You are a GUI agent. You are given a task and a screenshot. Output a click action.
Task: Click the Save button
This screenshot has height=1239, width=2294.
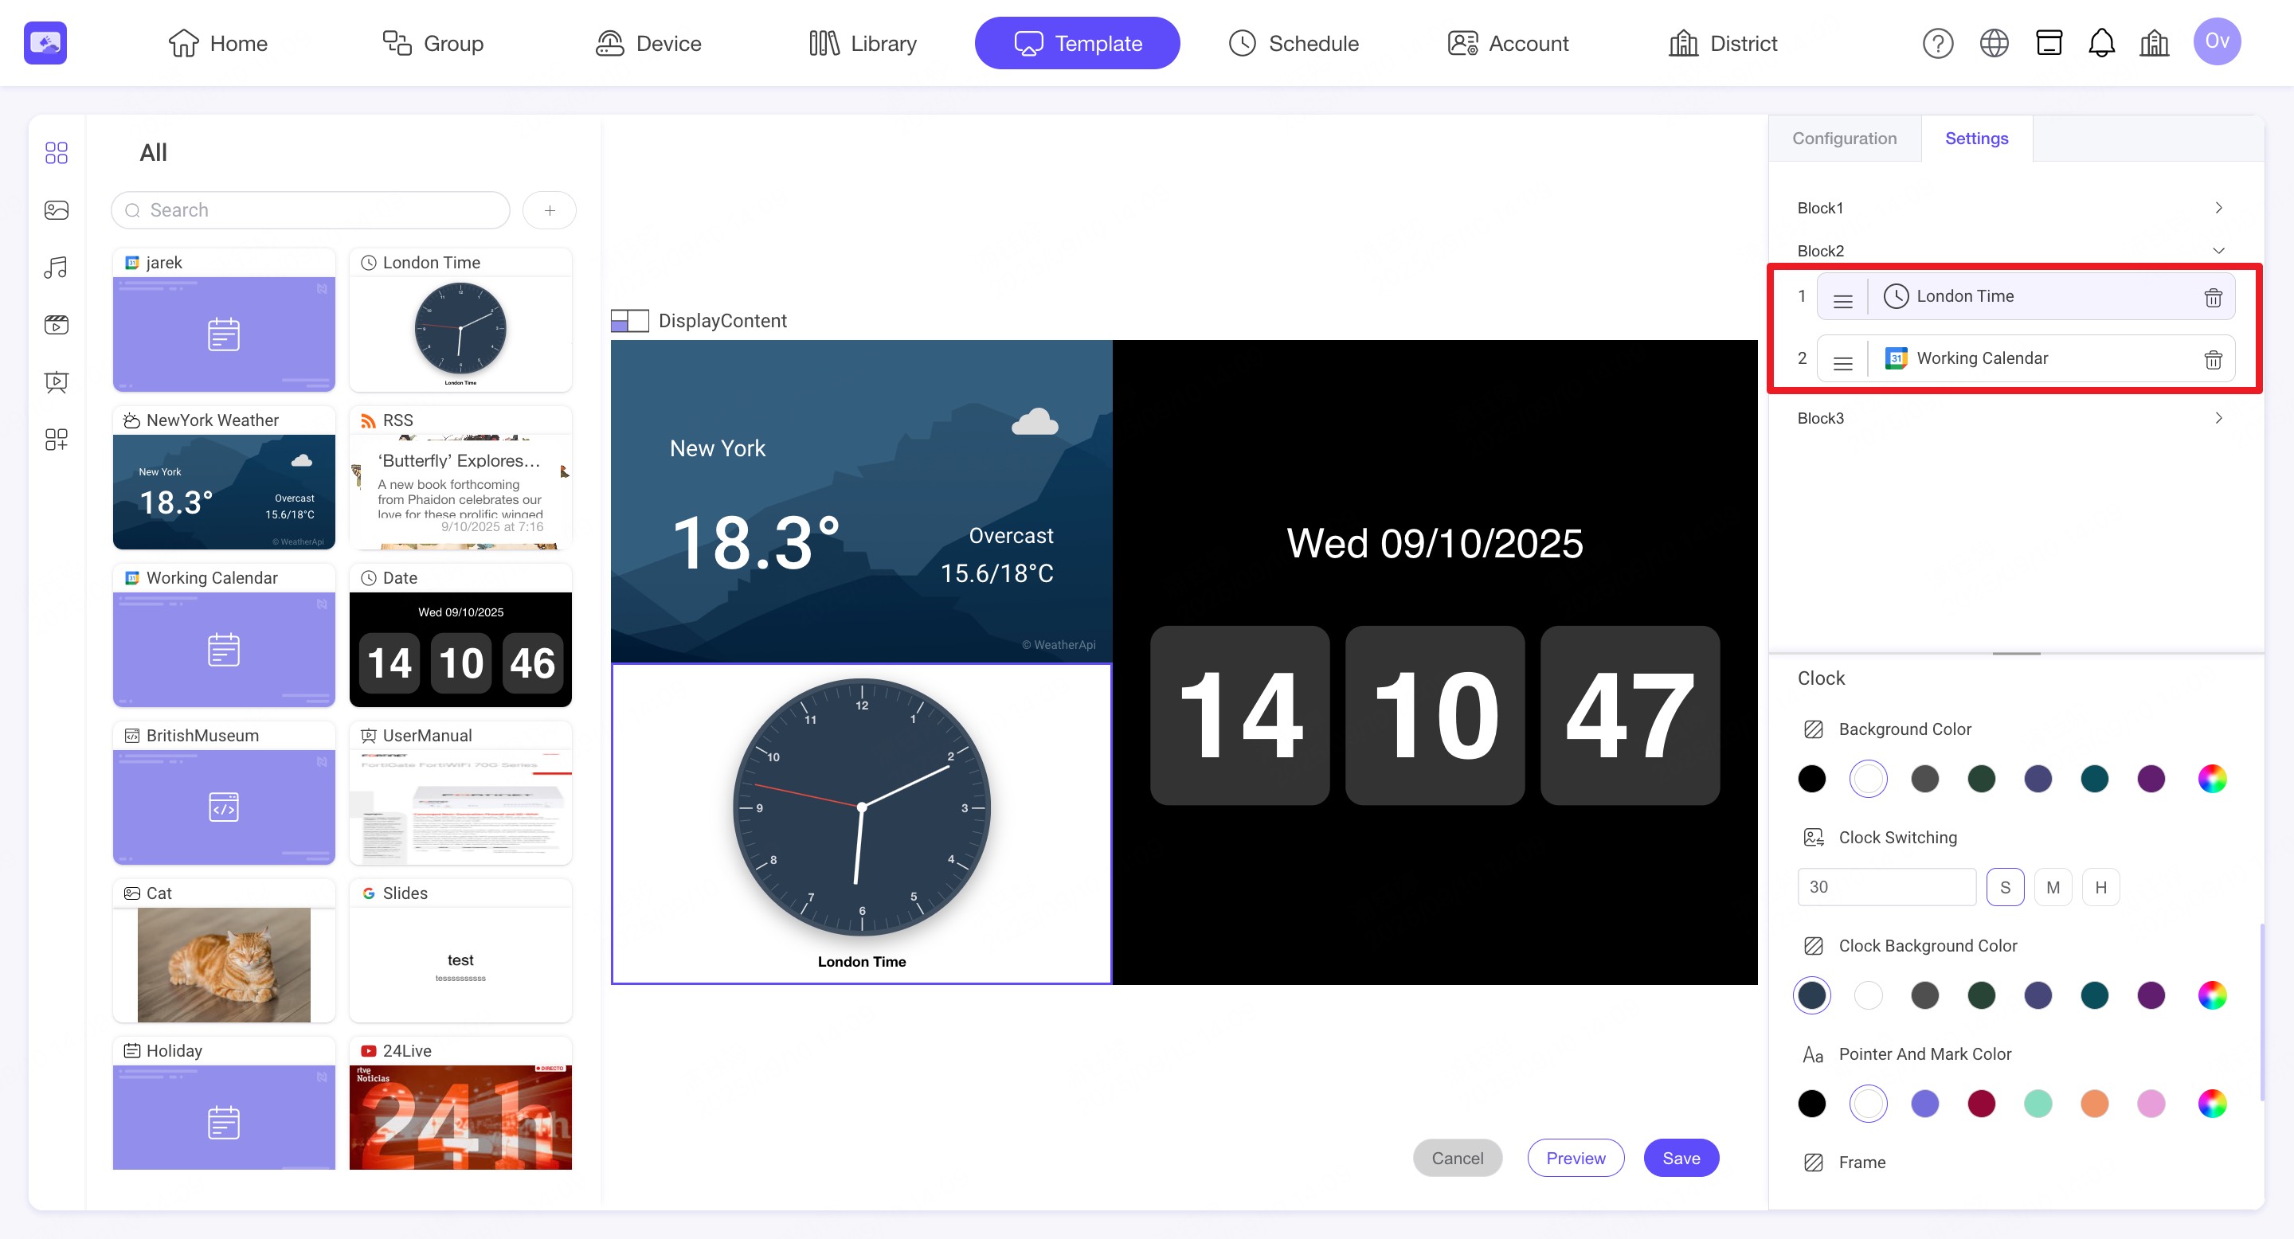click(x=1681, y=1157)
